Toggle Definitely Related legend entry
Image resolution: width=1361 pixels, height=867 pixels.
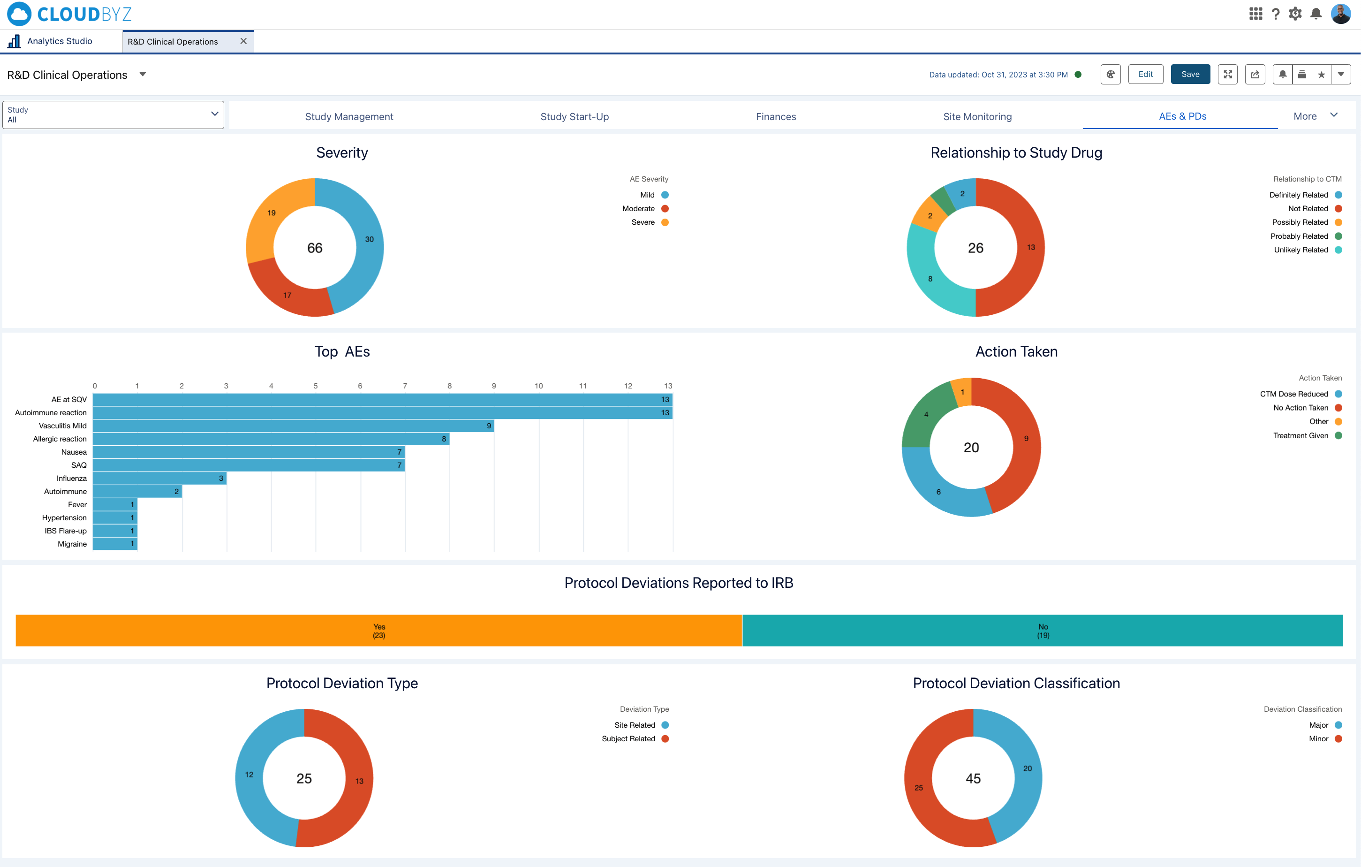[x=1305, y=195]
